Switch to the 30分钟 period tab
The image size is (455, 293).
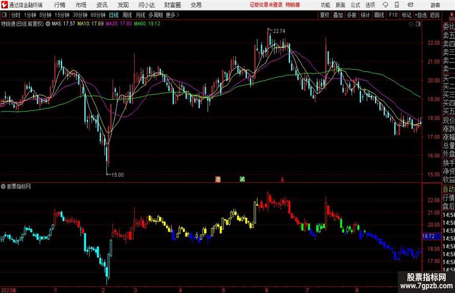[80, 15]
